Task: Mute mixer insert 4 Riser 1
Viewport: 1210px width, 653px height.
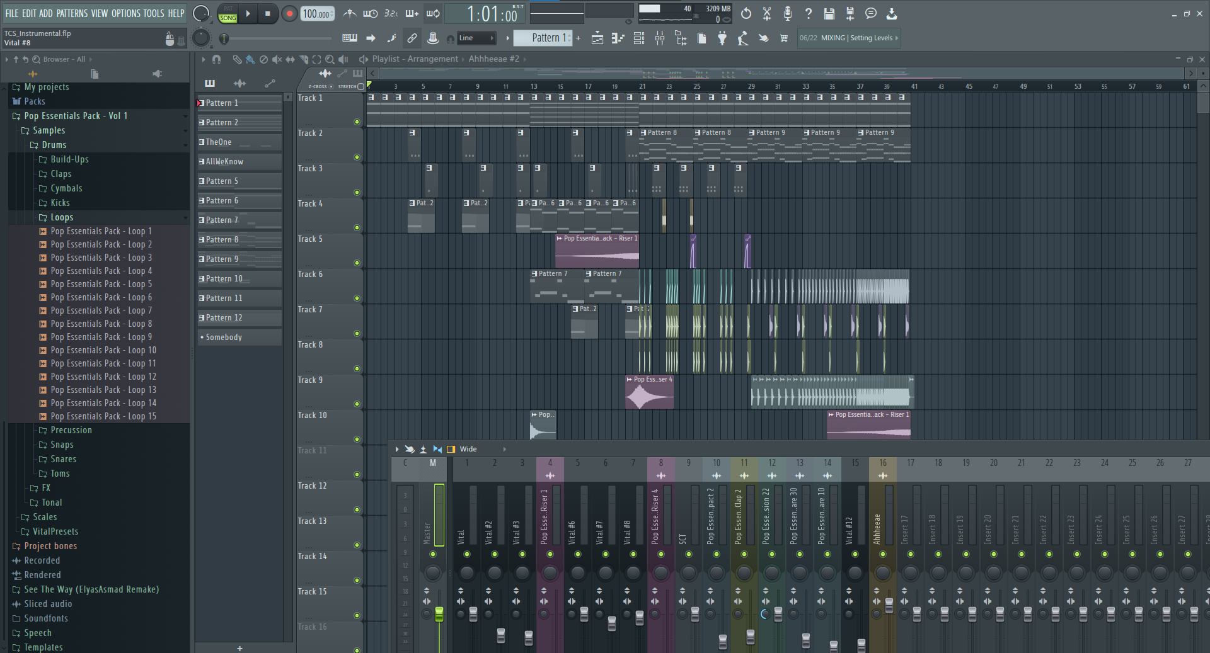Action: click(550, 554)
